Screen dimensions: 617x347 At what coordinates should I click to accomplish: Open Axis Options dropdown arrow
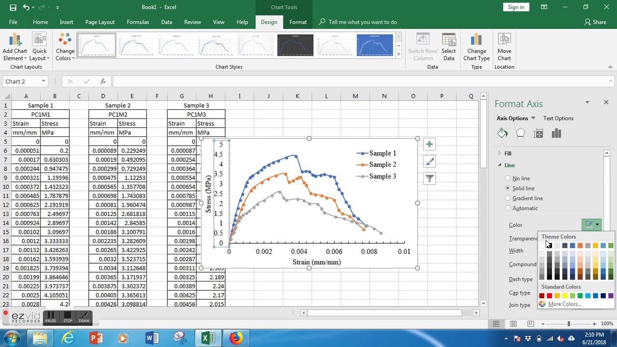(x=533, y=118)
